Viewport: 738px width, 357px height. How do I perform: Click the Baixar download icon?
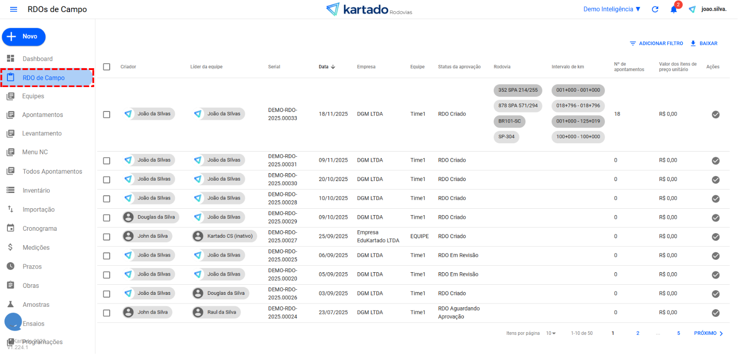coord(693,43)
